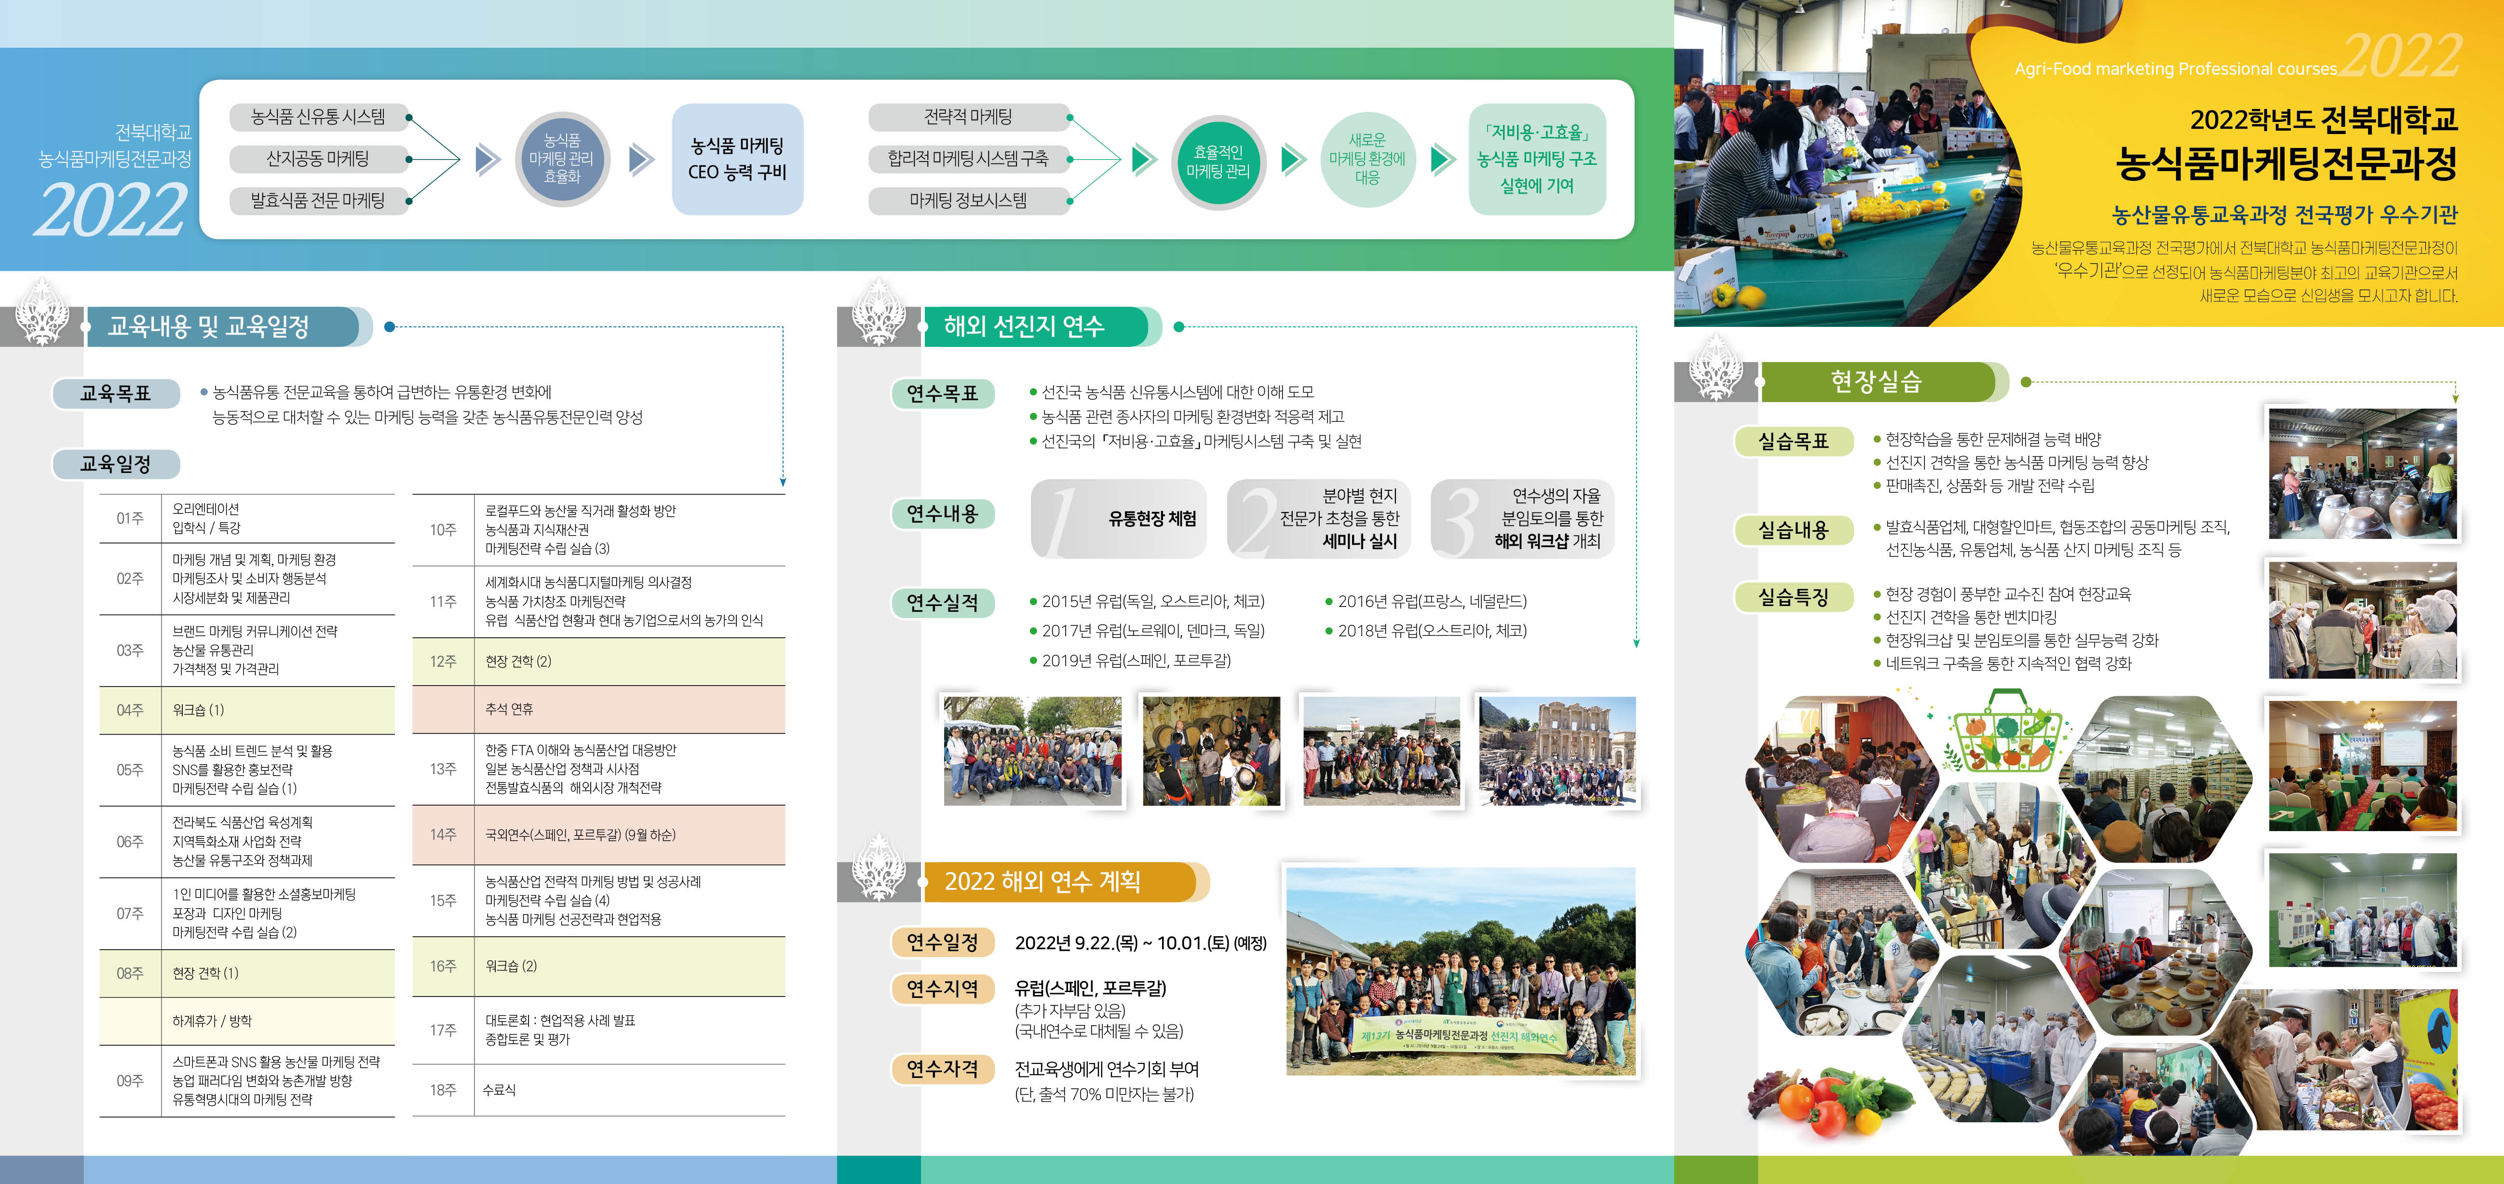Click card 2 세미나 실시
2504x1184 pixels.
tap(1318, 519)
